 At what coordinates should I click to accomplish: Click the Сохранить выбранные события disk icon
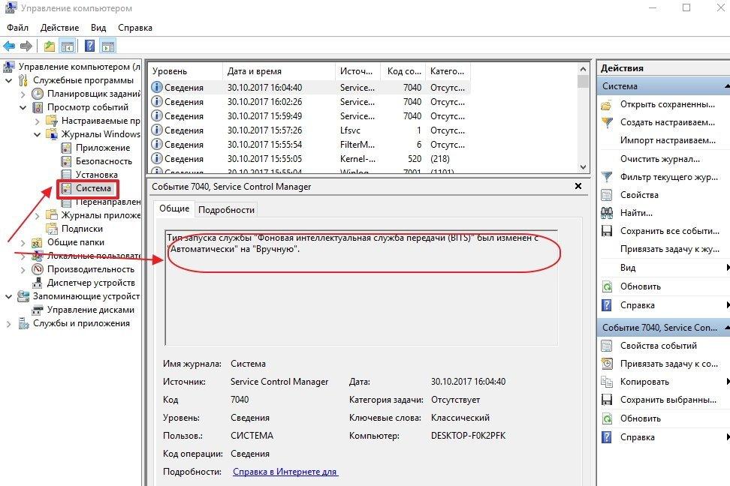607,400
